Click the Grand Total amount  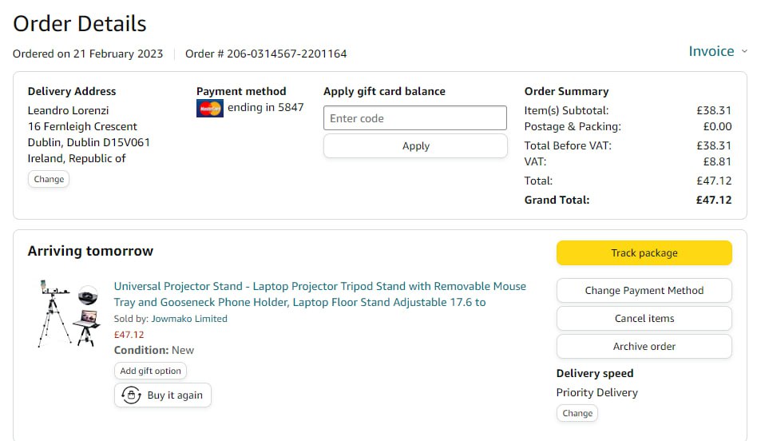coord(714,200)
